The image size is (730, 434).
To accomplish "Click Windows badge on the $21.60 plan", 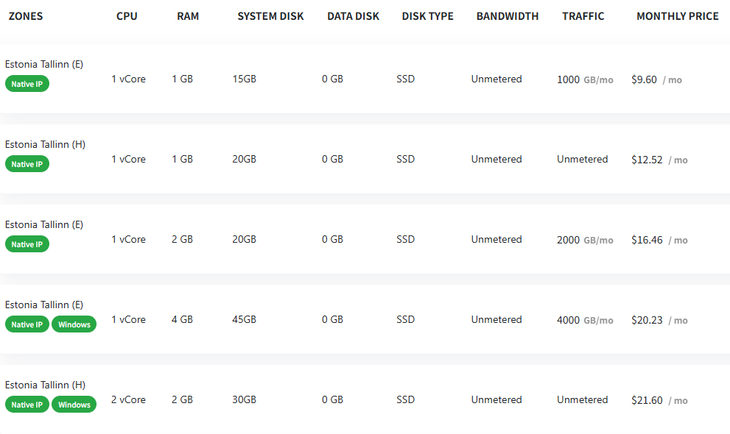I will tap(74, 405).
